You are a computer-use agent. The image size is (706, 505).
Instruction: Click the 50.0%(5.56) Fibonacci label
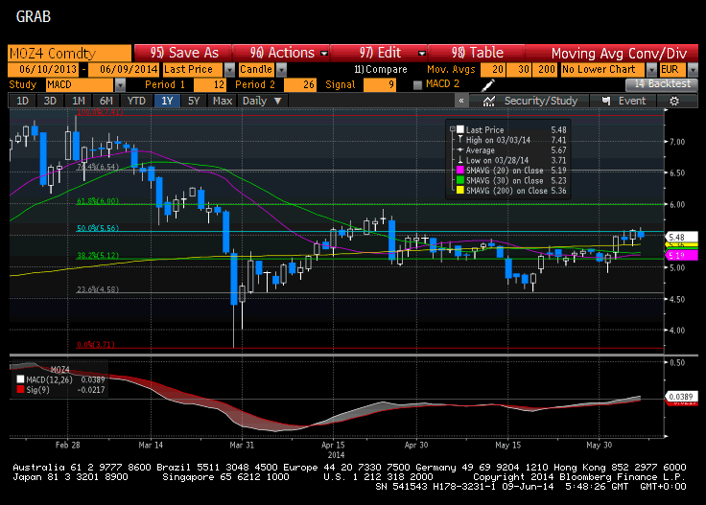tap(98, 228)
